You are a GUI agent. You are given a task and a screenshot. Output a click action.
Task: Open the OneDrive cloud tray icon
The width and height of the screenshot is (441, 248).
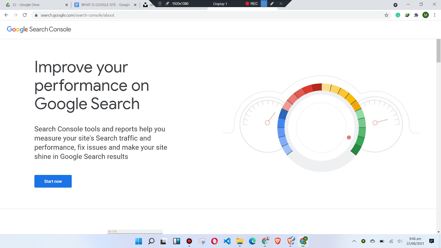[373, 241]
